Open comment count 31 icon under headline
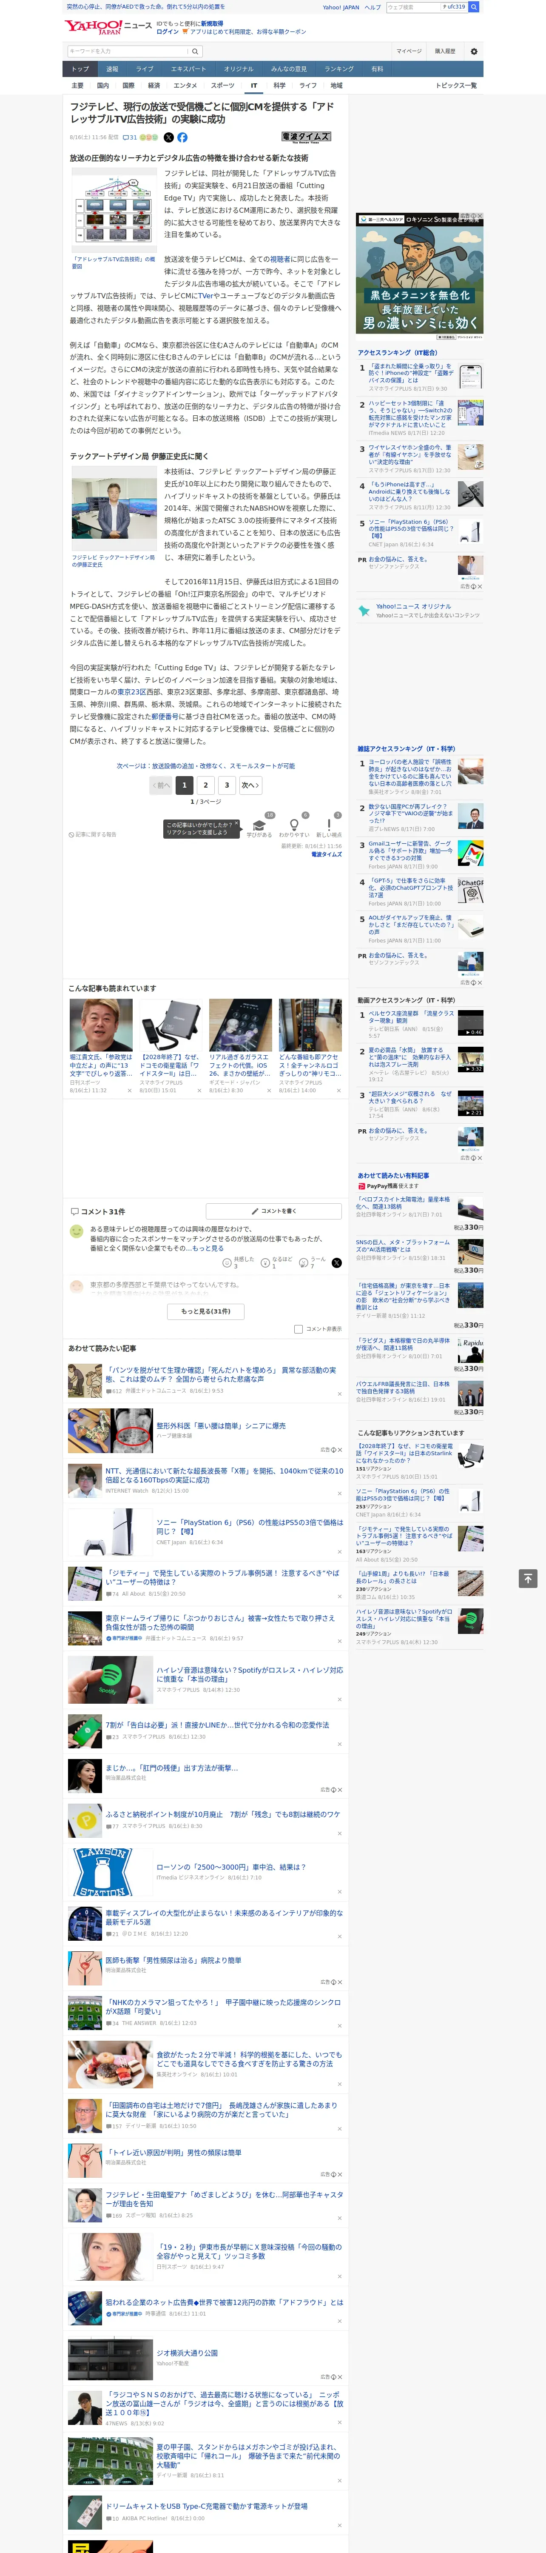This screenshot has height=2553, width=546. [x=129, y=138]
